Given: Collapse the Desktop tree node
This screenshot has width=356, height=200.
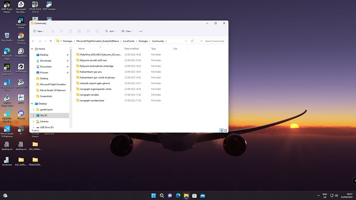Looking at the screenshot, I should click(32, 104).
